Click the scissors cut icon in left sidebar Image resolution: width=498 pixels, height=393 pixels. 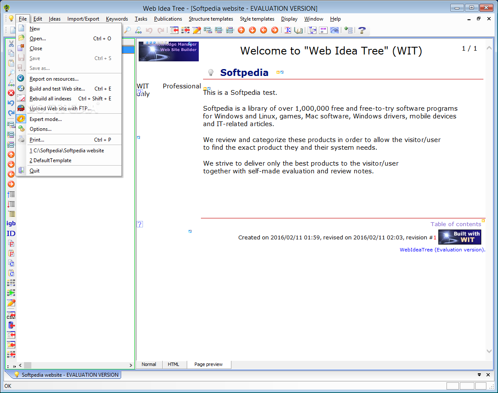click(x=11, y=44)
